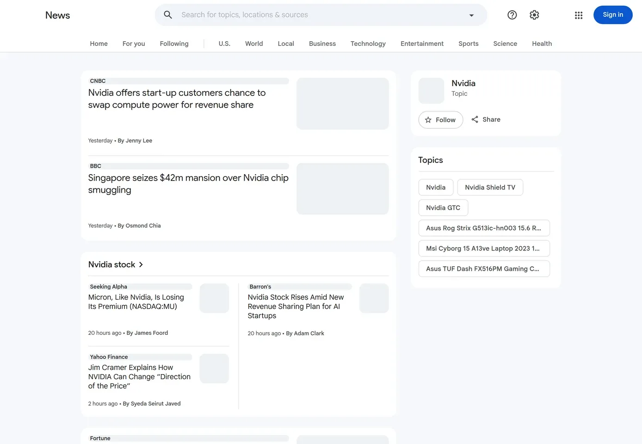The height and width of the screenshot is (444, 642).
Task: Click the News logo text
Action: [x=58, y=15]
